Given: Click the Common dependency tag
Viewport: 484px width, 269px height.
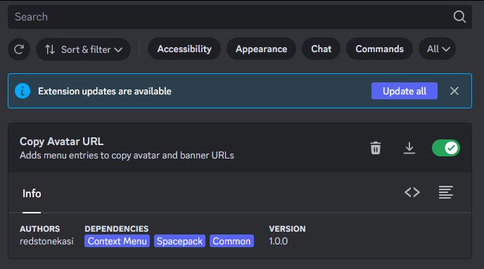Looking at the screenshot, I should (231, 241).
